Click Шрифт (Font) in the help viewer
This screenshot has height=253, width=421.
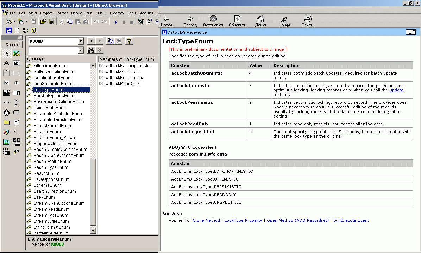click(x=284, y=21)
